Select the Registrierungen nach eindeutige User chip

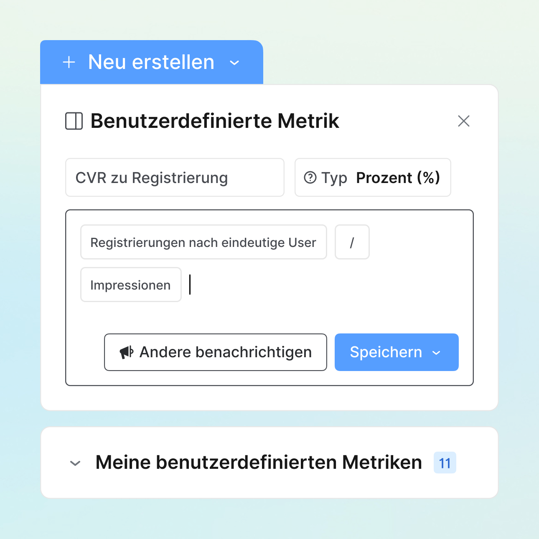tap(203, 242)
